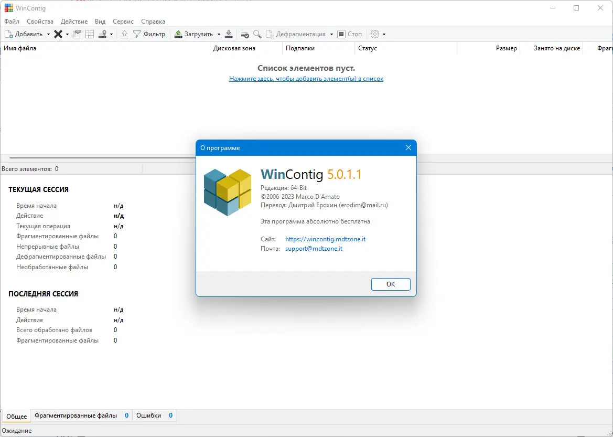
Task: Sort by the Занято на диске column header
Action: tap(551, 48)
